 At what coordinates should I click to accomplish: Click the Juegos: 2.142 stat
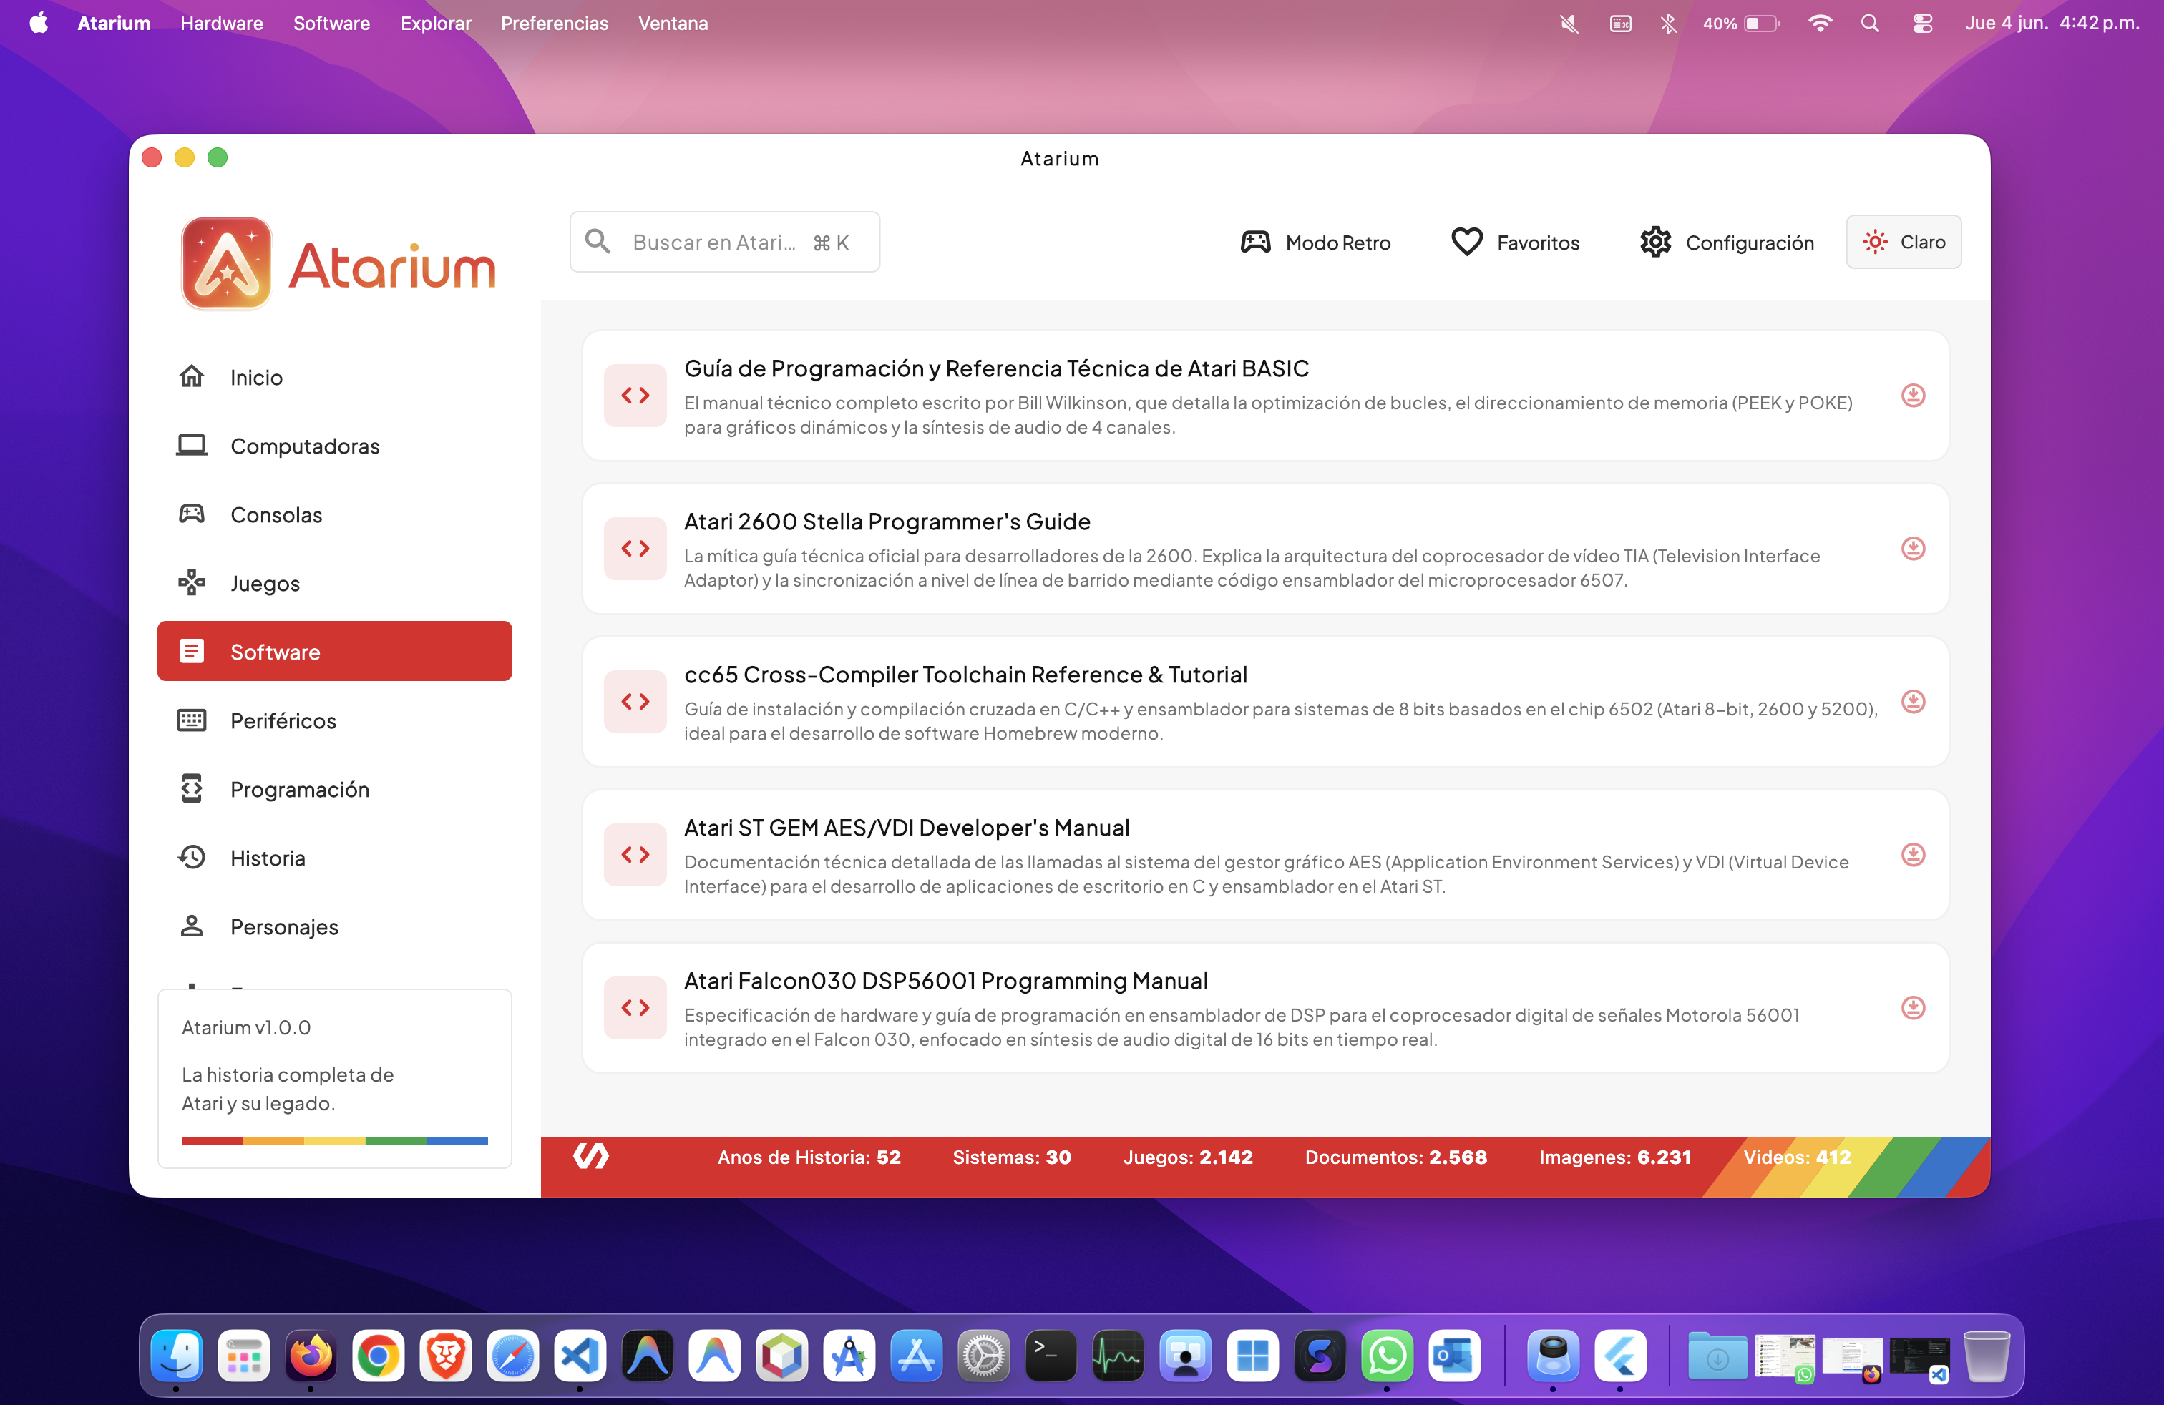point(1189,1157)
